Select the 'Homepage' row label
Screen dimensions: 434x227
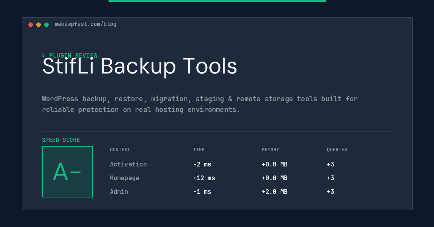[x=124, y=178]
